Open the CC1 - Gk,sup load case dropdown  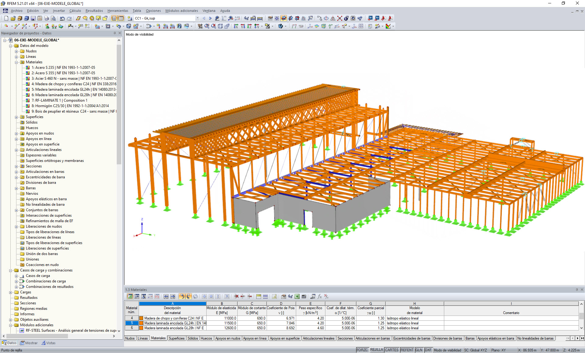click(197, 18)
